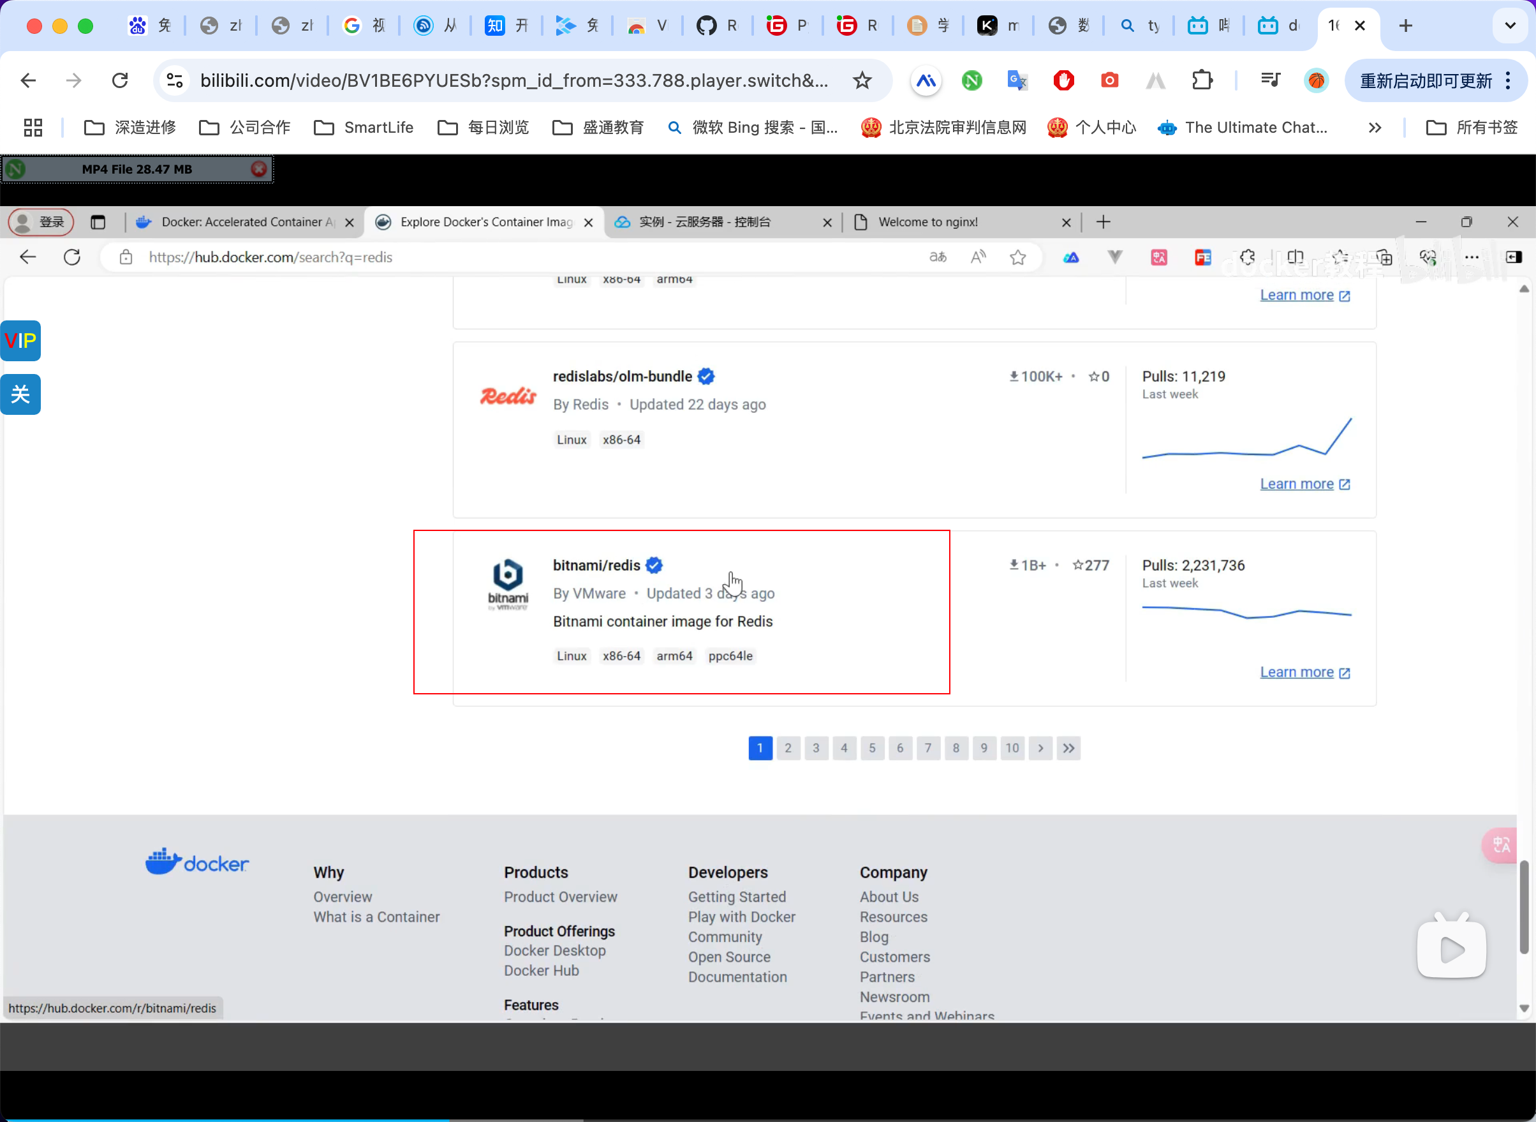Open Chrome media control icon
1536x1122 pixels.
[1270, 81]
